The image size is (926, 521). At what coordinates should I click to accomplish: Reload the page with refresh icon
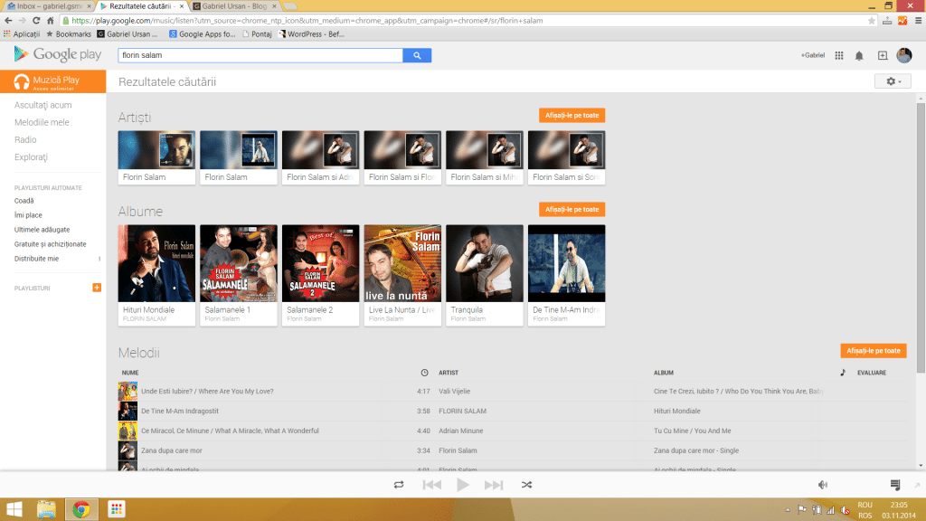coord(36,21)
